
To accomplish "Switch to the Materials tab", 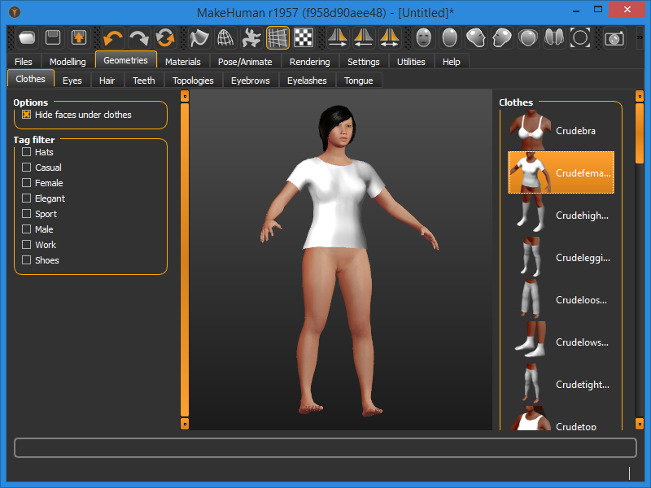I will click(182, 62).
